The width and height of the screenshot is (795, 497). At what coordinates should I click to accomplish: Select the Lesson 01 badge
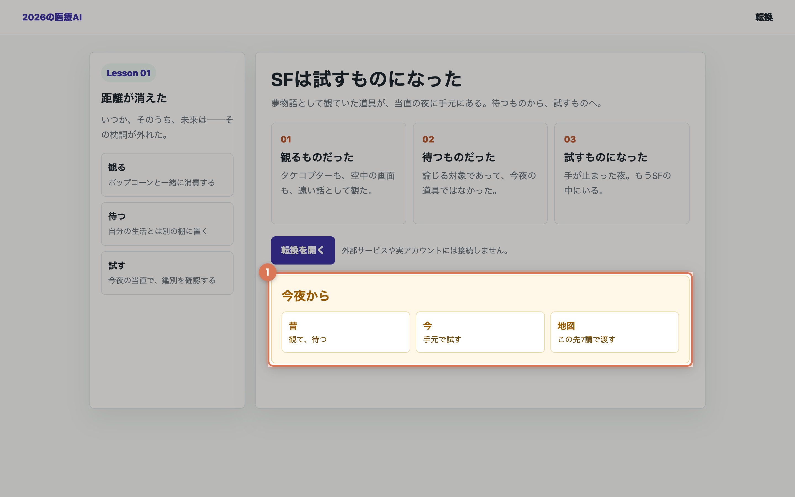(x=128, y=73)
